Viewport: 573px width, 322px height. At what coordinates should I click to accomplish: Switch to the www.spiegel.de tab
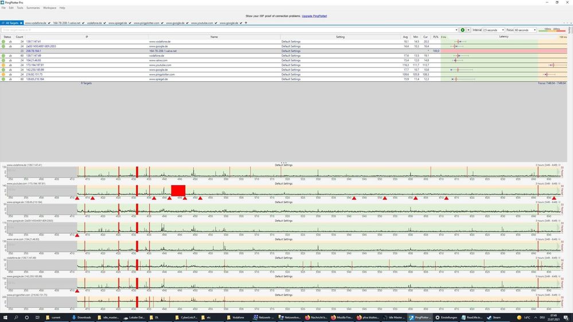pyautogui.click(x=118, y=23)
